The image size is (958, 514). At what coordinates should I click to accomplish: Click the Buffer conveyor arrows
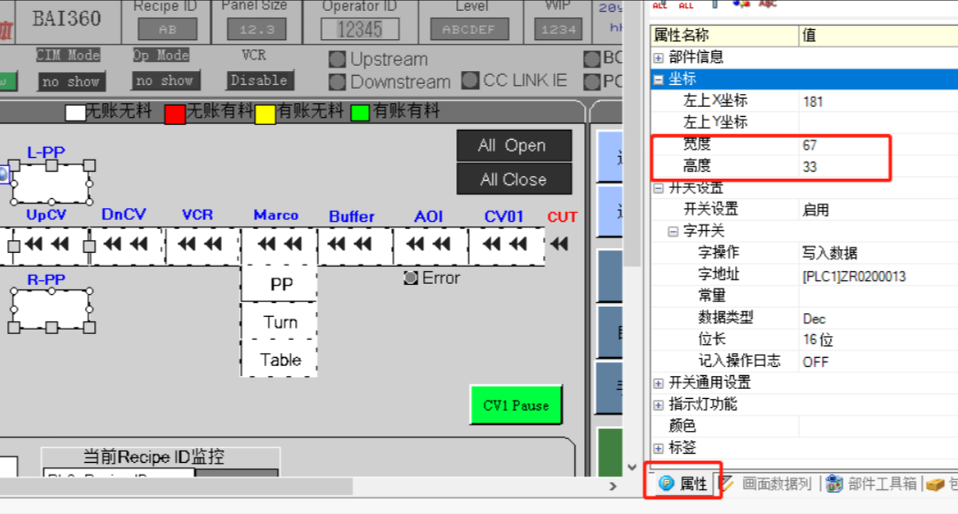(x=350, y=244)
